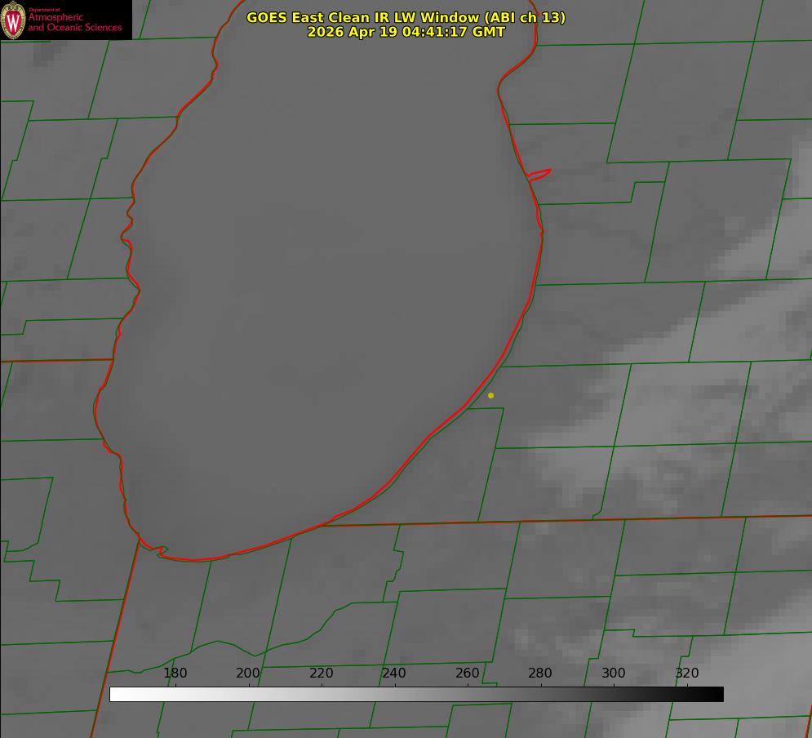Click the 200 colorbar label

(x=247, y=673)
